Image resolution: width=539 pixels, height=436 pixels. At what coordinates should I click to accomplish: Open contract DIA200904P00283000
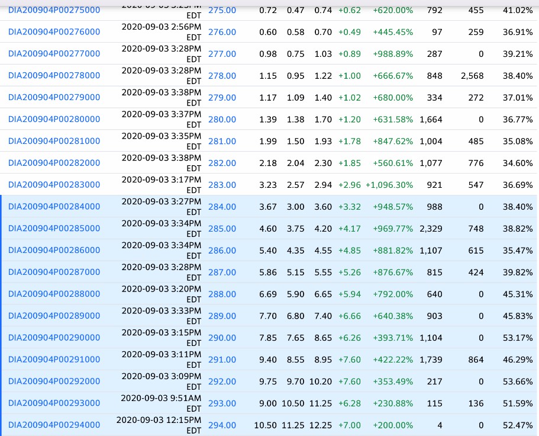click(x=54, y=185)
